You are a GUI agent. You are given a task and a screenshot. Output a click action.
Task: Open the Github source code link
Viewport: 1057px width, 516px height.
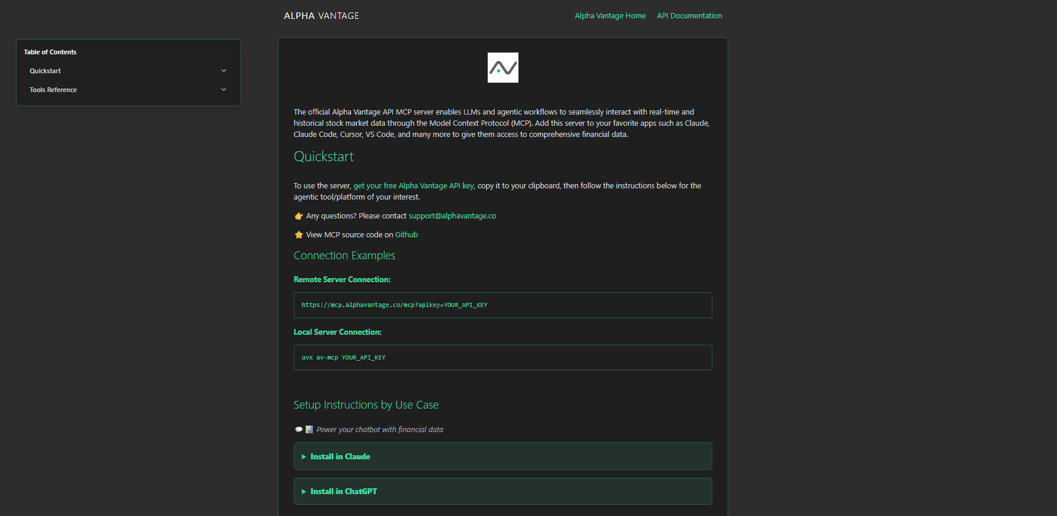pyautogui.click(x=407, y=235)
